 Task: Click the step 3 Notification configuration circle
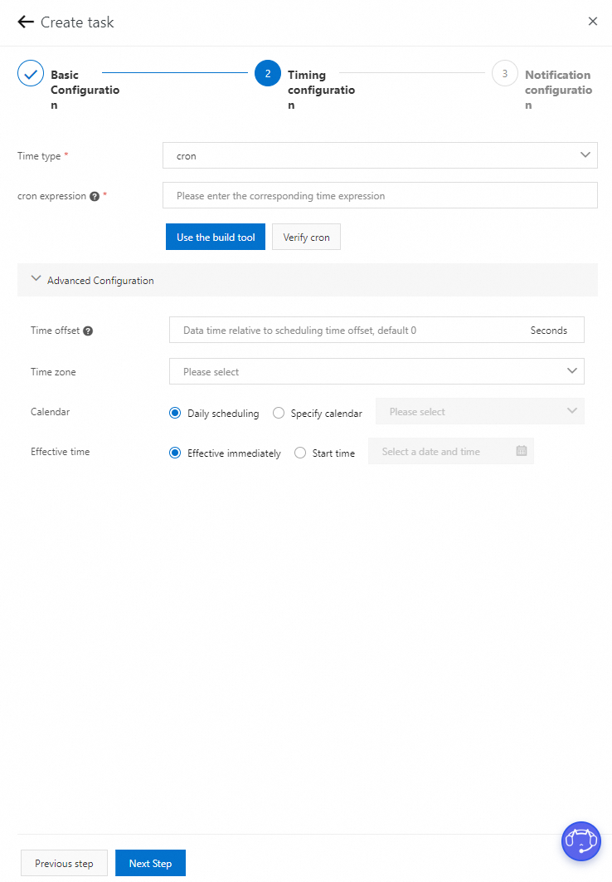pyautogui.click(x=504, y=74)
